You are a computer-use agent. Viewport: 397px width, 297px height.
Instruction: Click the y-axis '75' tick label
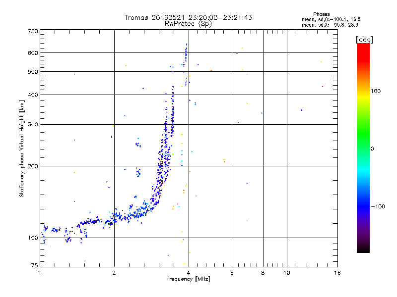(x=35, y=265)
